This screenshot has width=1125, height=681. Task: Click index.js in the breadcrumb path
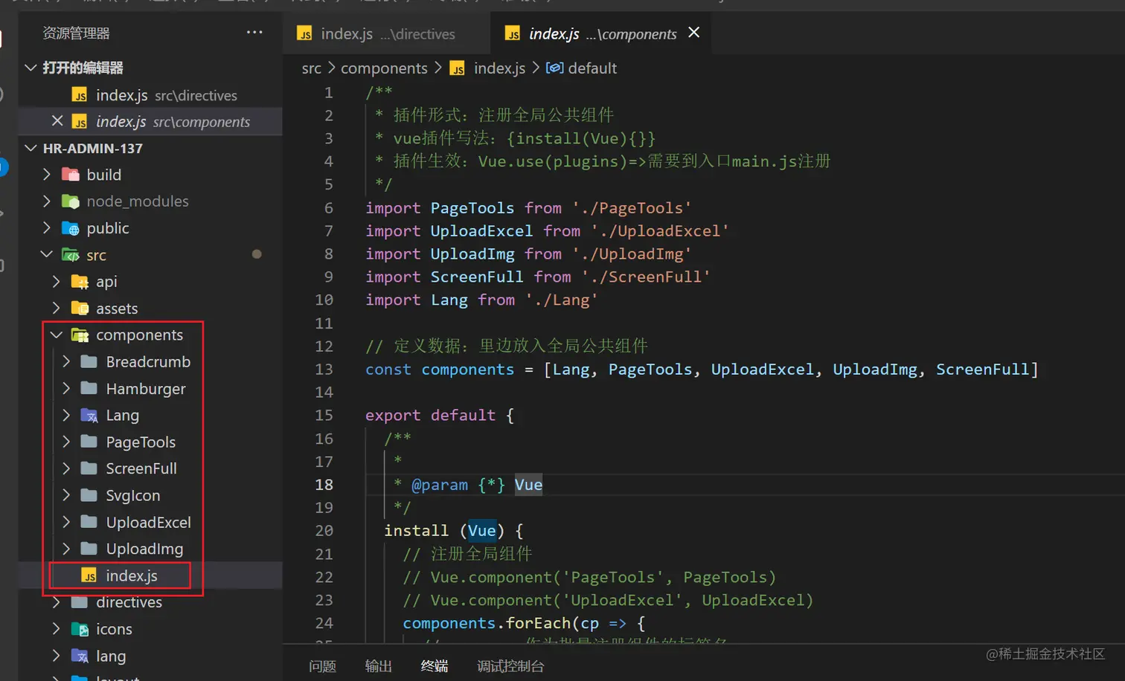pos(499,68)
